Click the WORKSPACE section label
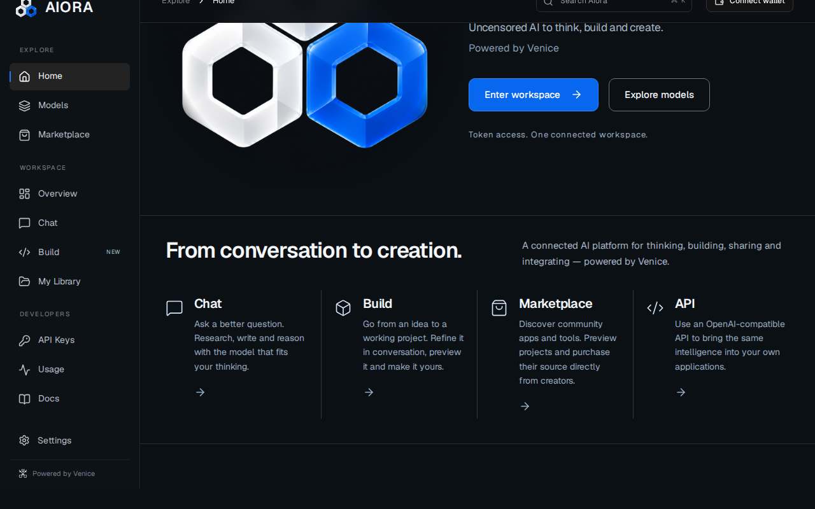The width and height of the screenshot is (815, 509). (x=43, y=168)
